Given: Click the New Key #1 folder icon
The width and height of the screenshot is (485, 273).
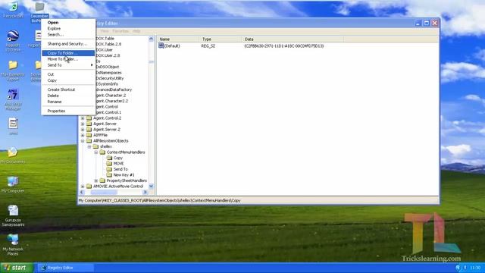Looking at the screenshot, I should click(x=109, y=175).
